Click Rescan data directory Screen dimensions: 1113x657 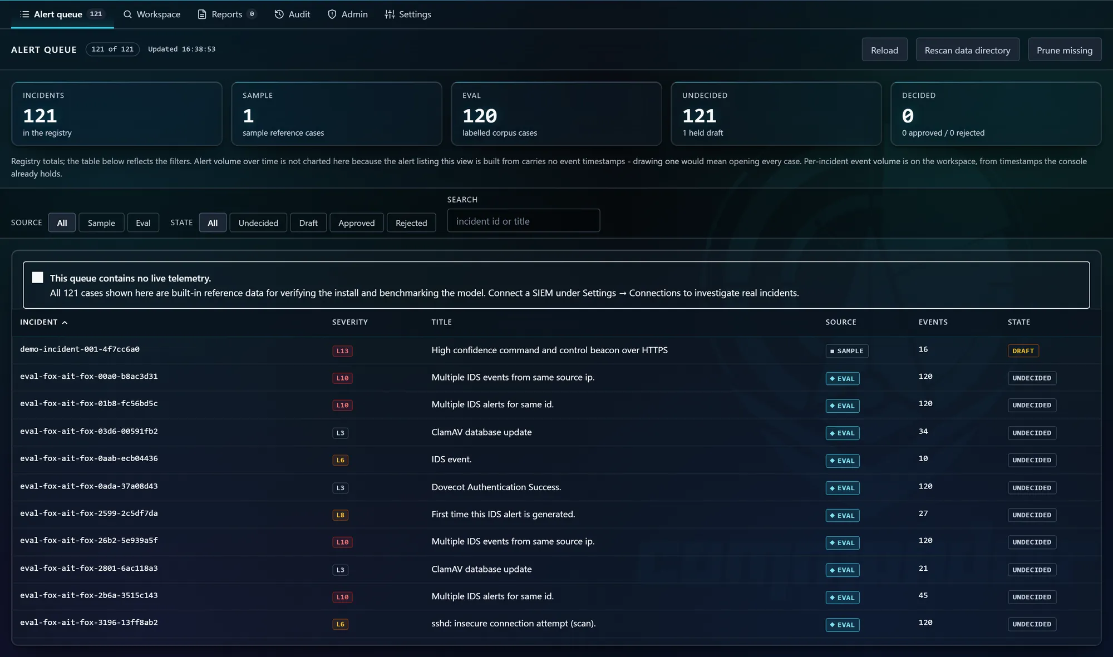coord(967,50)
